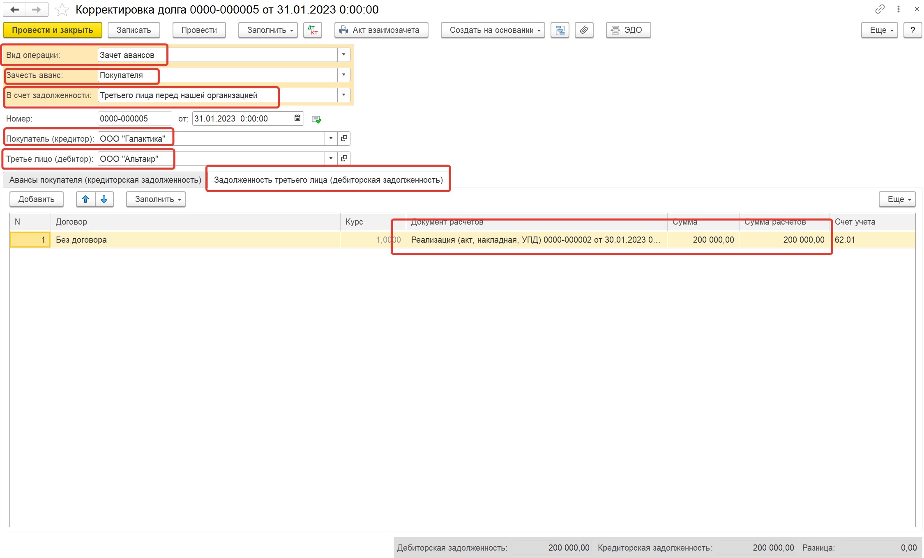
Task: Click the Номер input field
Action: click(135, 119)
